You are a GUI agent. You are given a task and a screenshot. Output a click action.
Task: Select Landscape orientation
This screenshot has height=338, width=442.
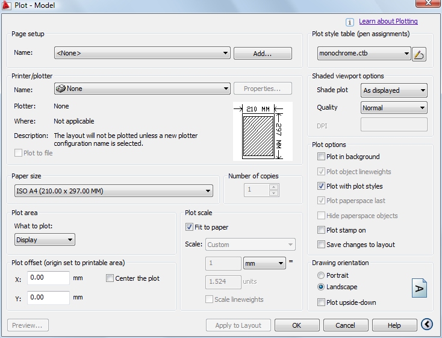(321, 287)
